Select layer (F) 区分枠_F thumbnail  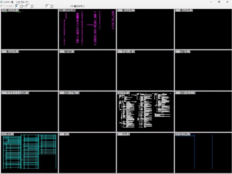[203, 153]
